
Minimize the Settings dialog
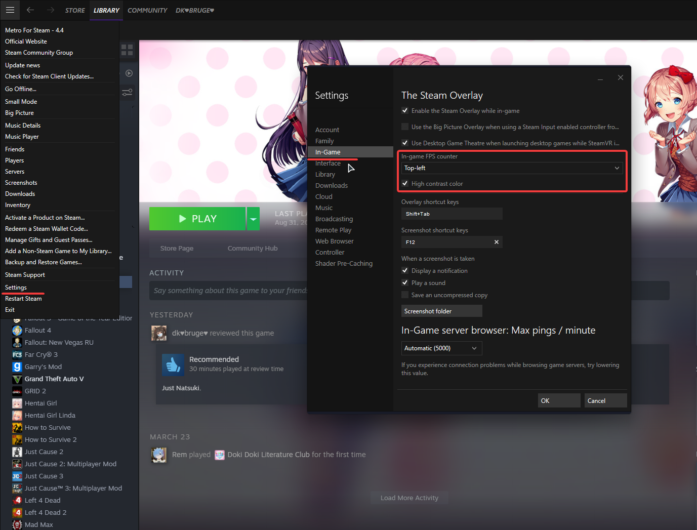click(x=600, y=78)
